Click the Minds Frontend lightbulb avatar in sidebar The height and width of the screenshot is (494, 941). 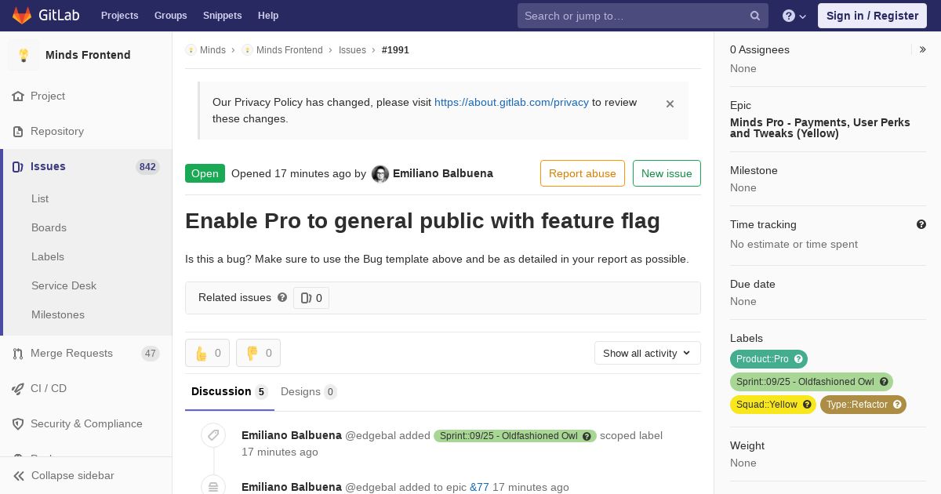pyautogui.click(x=24, y=55)
